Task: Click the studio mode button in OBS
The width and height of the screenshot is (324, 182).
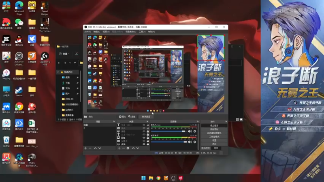Action: [214, 137]
